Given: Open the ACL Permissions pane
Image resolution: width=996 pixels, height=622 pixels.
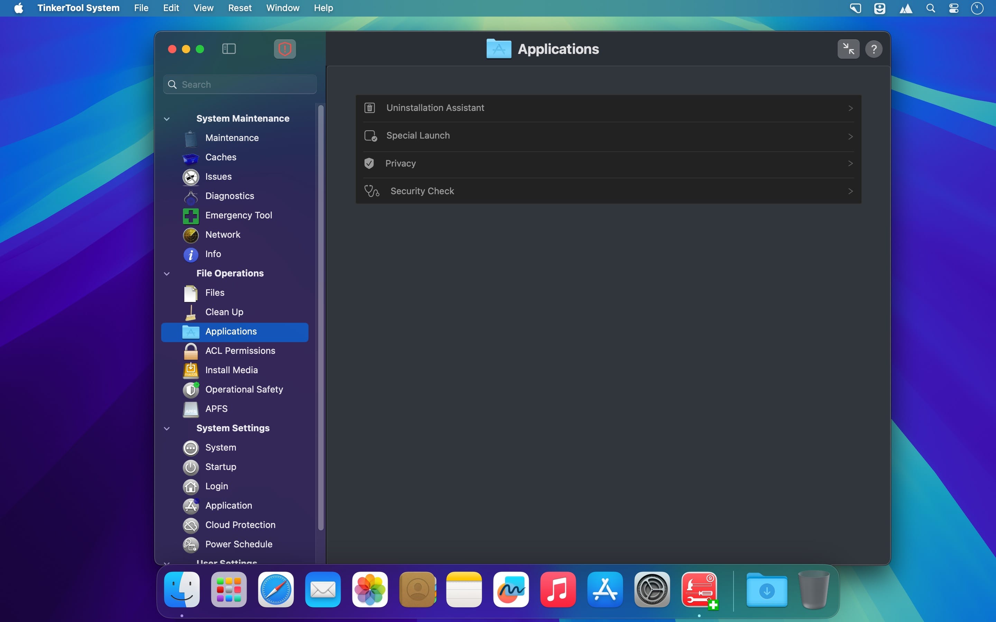Looking at the screenshot, I should pos(240,350).
